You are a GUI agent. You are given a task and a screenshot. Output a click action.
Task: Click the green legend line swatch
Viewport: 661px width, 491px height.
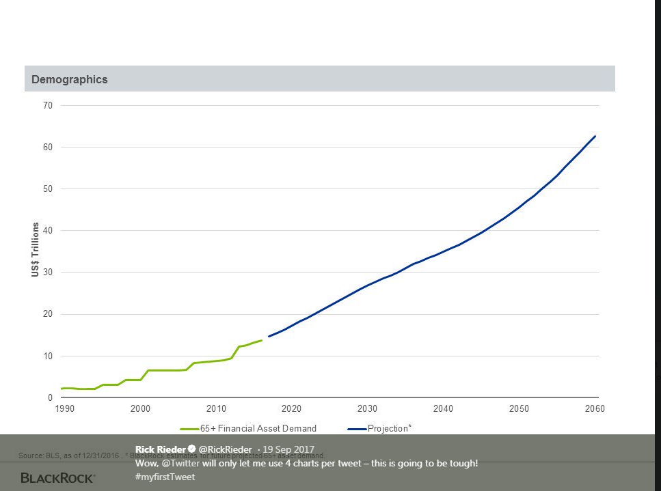189,429
